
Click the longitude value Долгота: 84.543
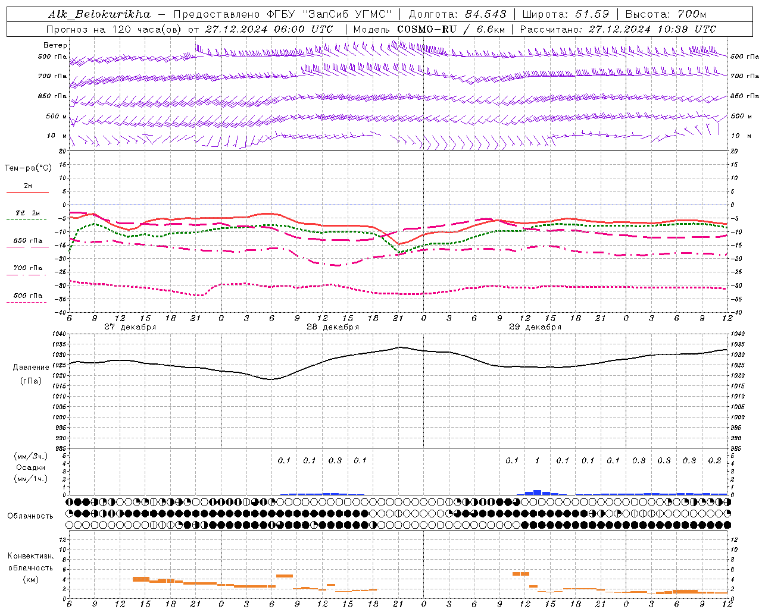tap(457, 14)
